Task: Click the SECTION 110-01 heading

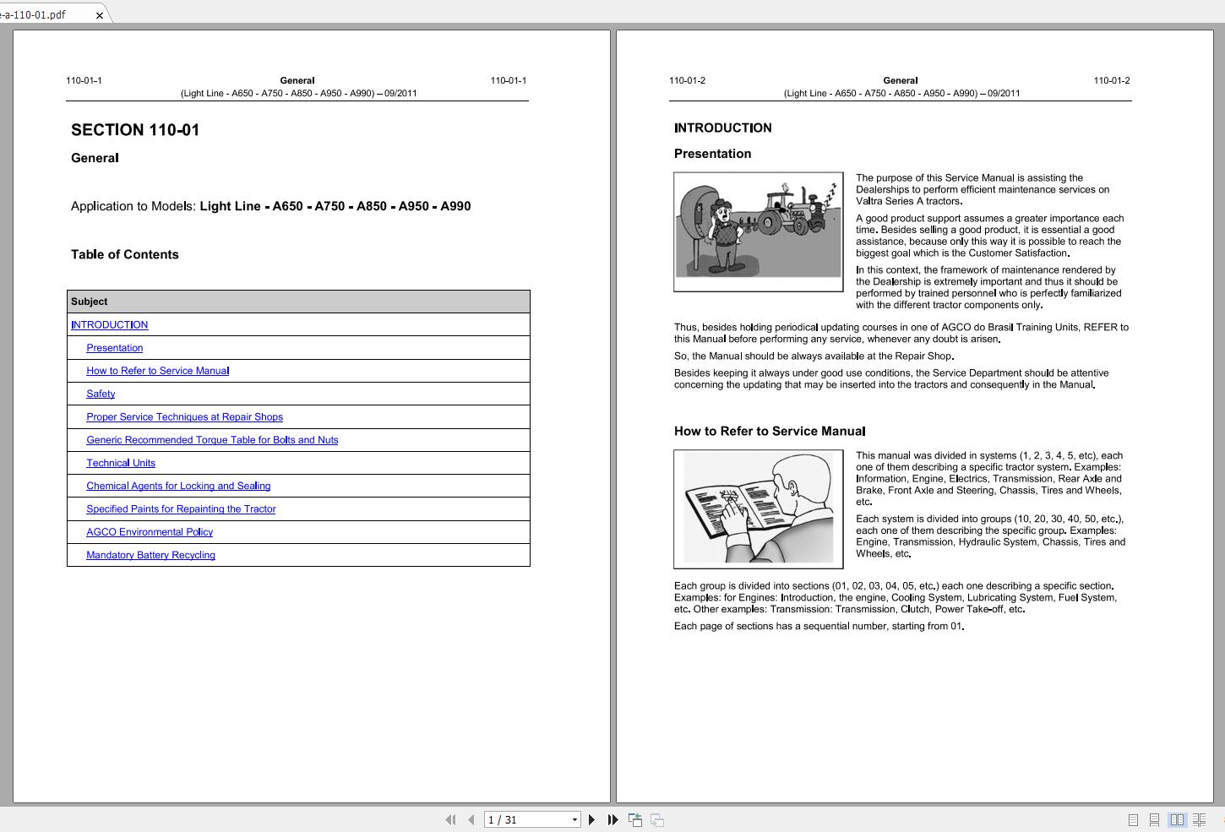Action: coord(135,130)
